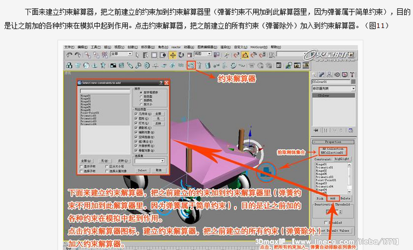Open the reactor menu
The image size is (413, 250).
[x=176, y=47]
